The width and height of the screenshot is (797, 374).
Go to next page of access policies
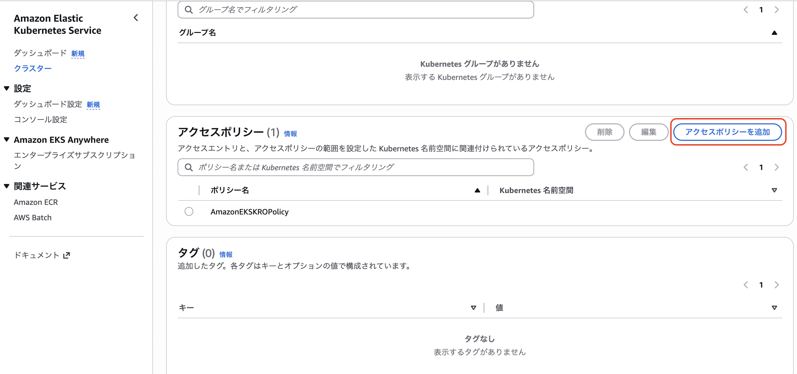pyautogui.click(x=777, y=167)
